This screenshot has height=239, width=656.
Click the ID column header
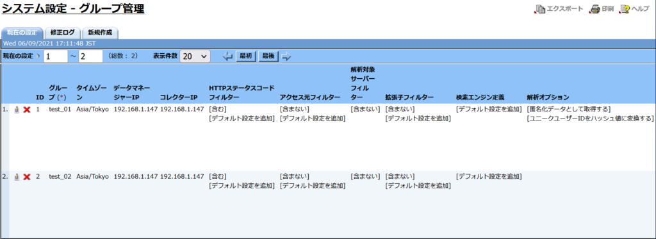(x=40, y=97)
